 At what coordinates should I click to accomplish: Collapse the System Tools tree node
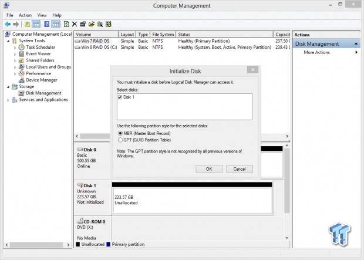pos(8,41)
